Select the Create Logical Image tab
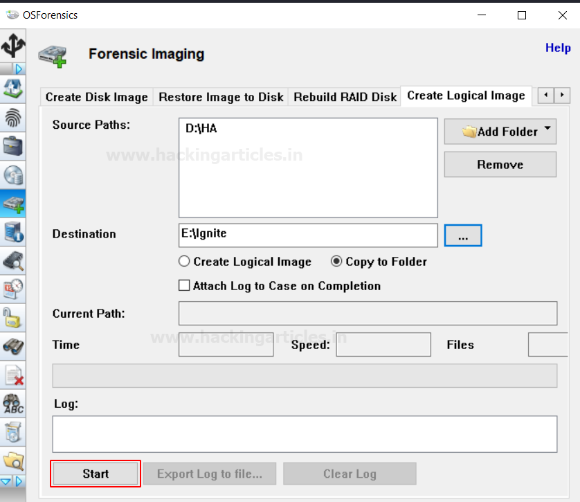This screenshot has width=580, height=502. 466,96
